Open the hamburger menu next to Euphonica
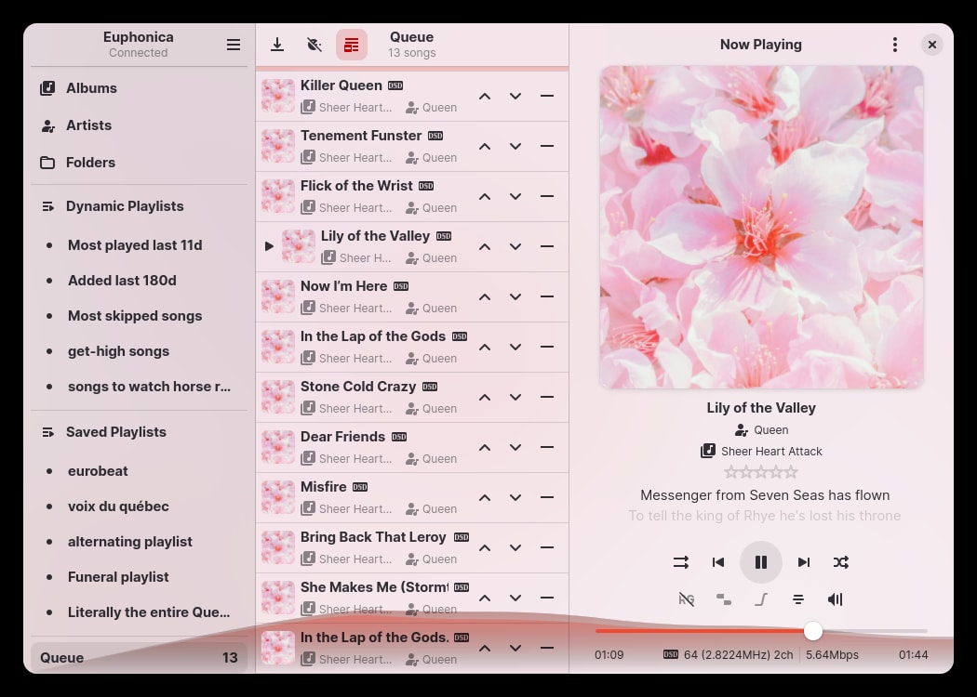The image size is (977, 697). click(x=234, y=44)
